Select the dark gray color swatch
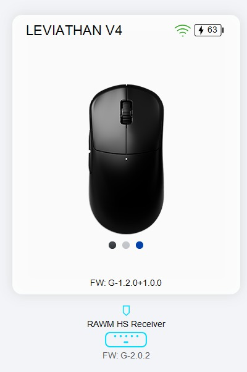Image resolution: width=247 pixels, height=372 pixels. tap(112, 245)
